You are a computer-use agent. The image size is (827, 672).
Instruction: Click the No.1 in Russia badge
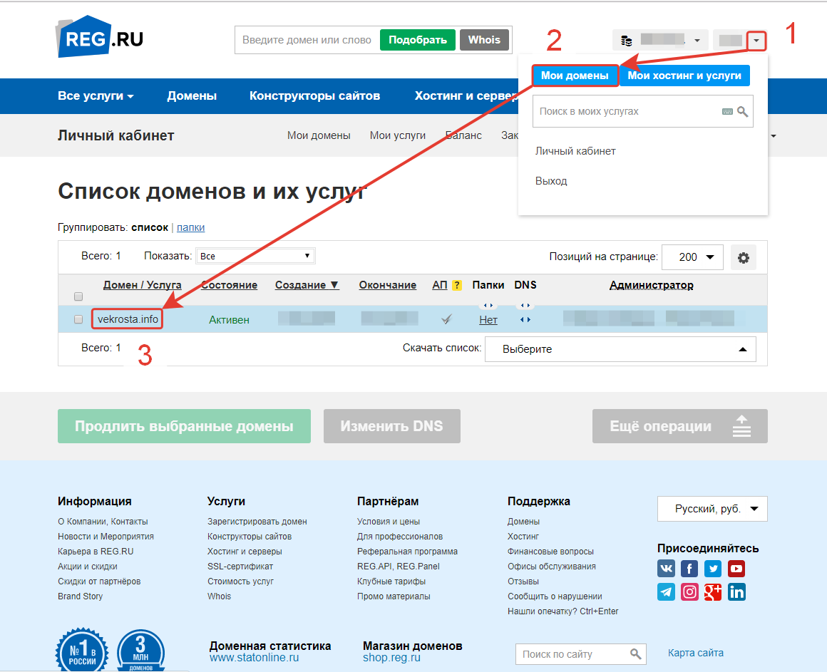pos(82,650)
